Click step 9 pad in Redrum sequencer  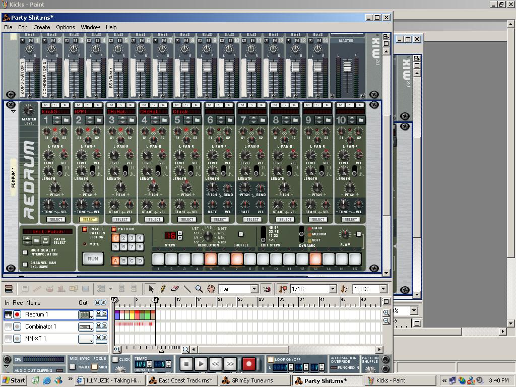click(x=263, y=259)
